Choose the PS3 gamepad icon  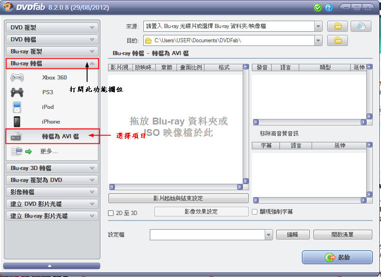(x=17, y=92)
